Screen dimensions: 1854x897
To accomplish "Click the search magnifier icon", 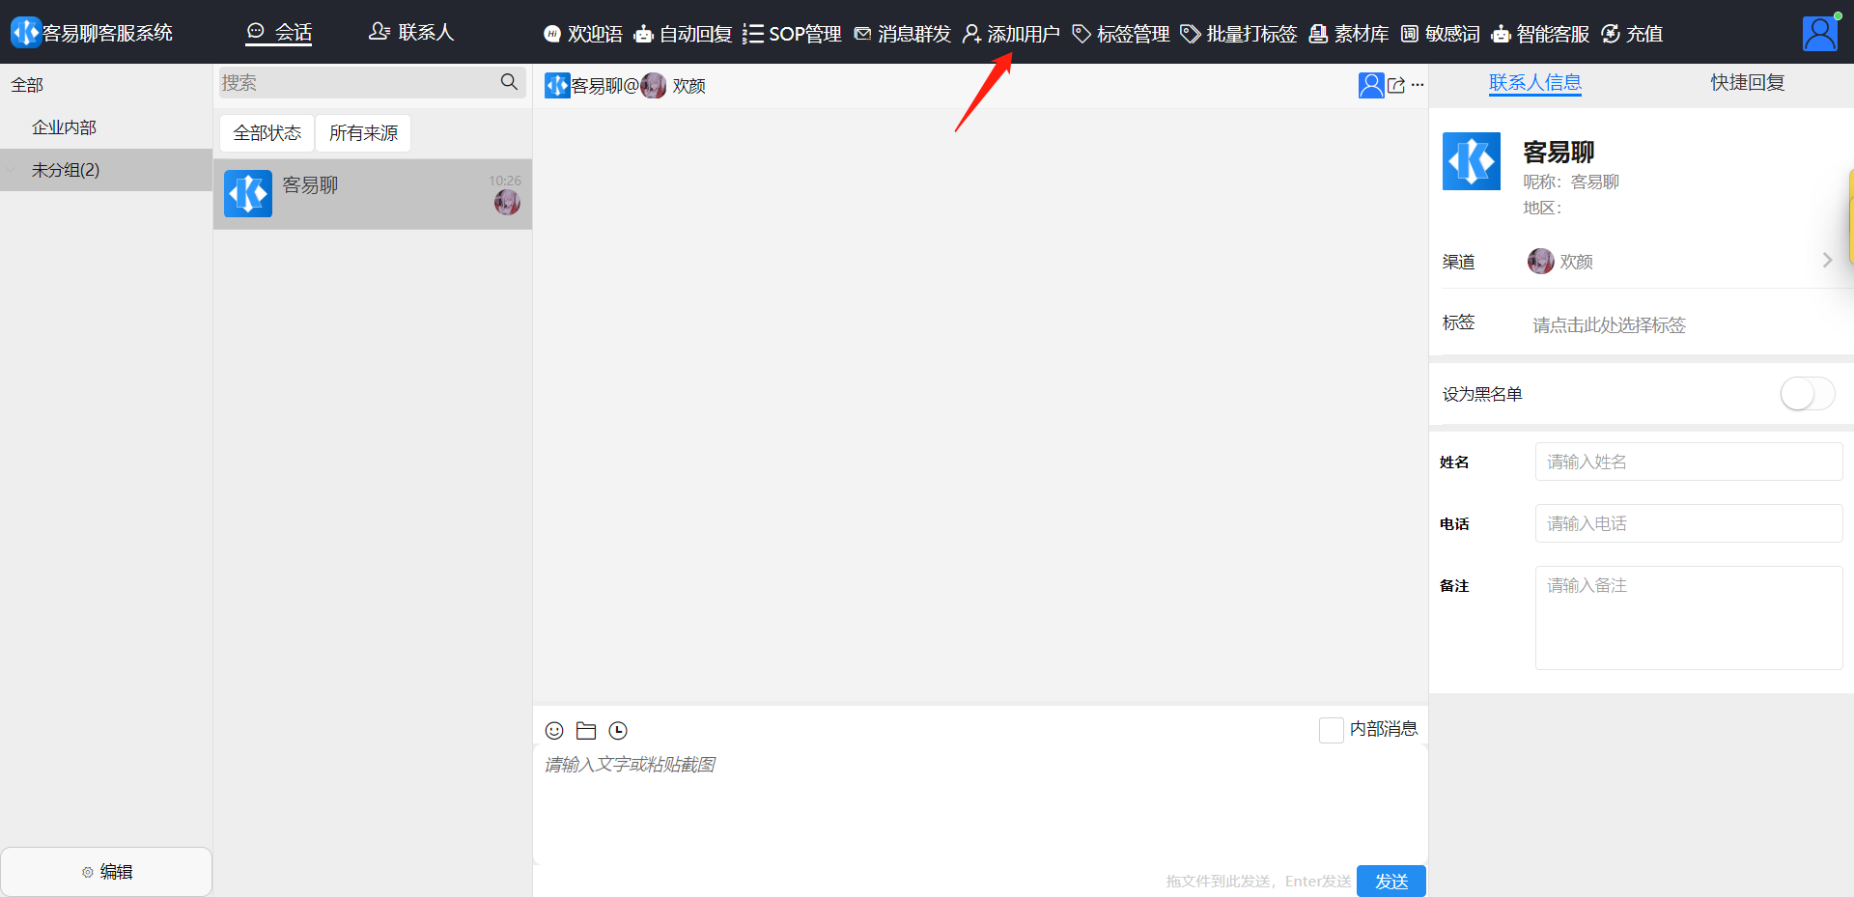I will click(x=509, y=82).
